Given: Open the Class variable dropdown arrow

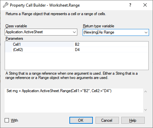Looking at the screenshot, I should pos(74,32).
